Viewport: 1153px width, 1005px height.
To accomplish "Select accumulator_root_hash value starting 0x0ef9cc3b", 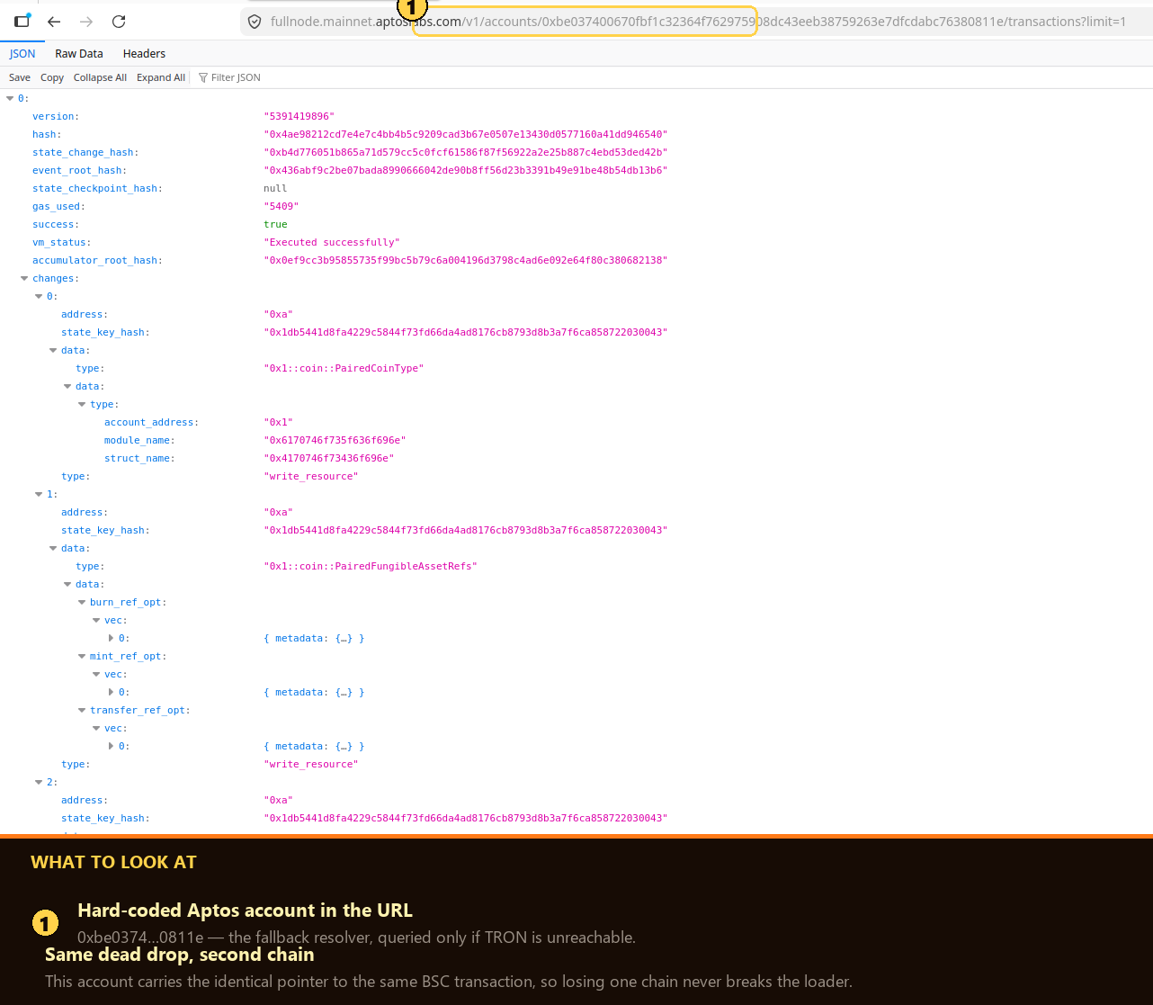I will [465, 260].
